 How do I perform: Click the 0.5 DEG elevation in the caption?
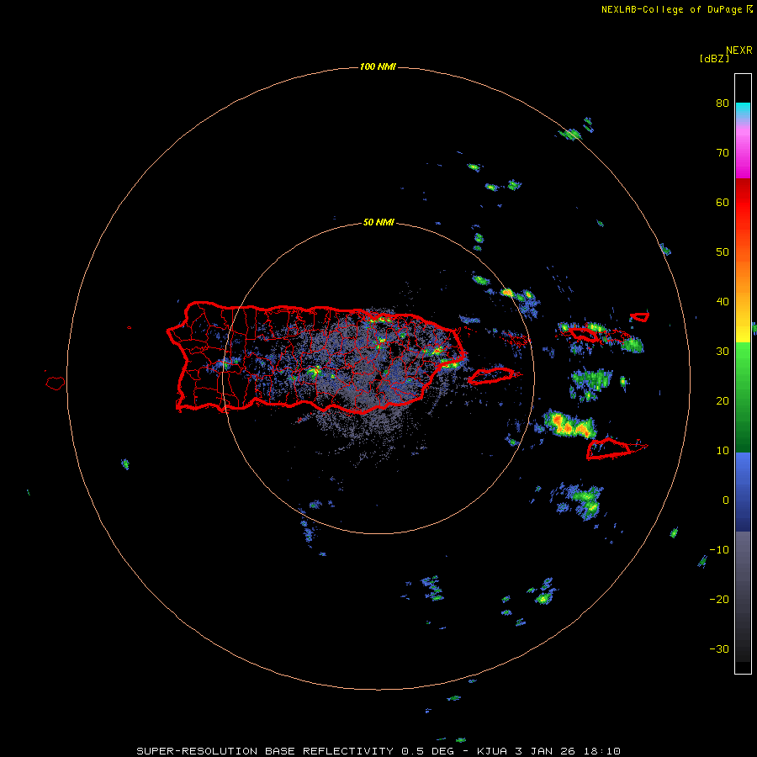(427, 751)
